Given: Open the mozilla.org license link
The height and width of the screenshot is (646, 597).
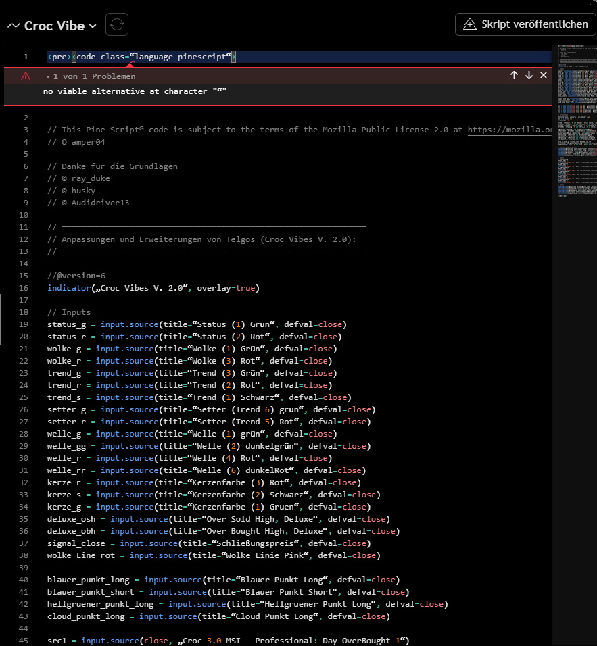Looking at the screenshot, I should click(x=509, y=130).
